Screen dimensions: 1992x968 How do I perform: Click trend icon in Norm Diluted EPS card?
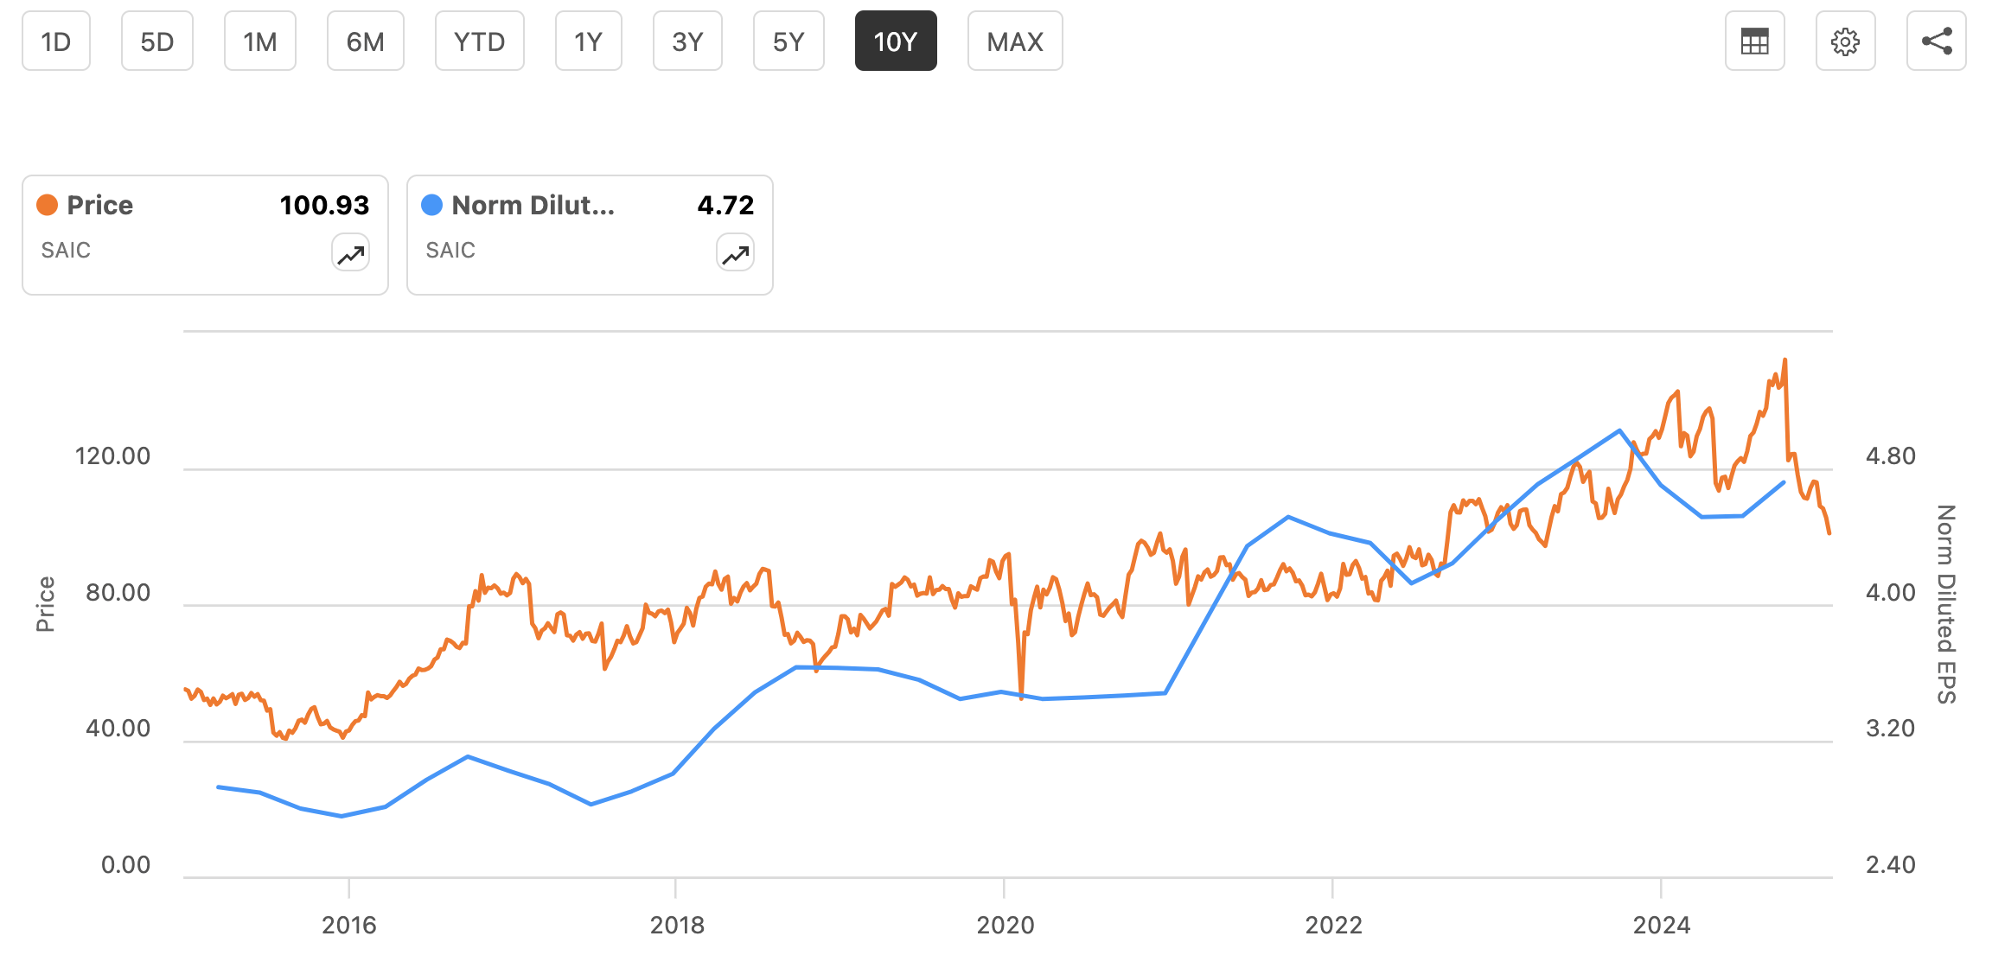point(735,253)
